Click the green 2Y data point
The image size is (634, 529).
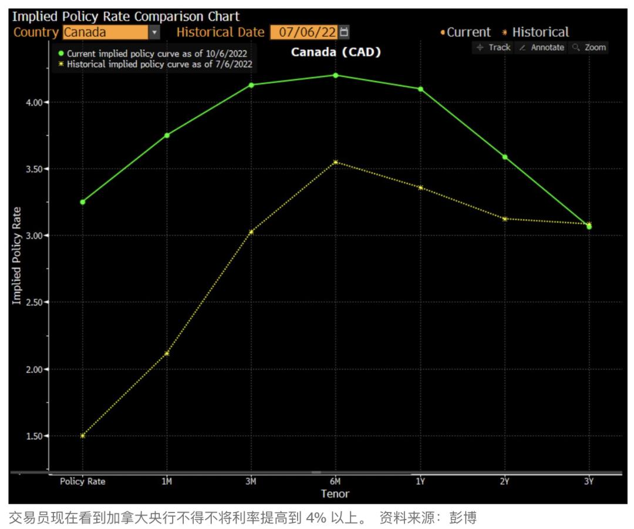click(x=504, y=157)
